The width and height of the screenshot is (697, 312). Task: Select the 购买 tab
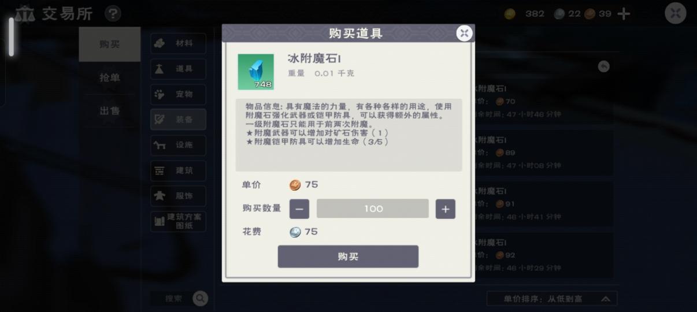pyautogui.click(x=110, y=44)
